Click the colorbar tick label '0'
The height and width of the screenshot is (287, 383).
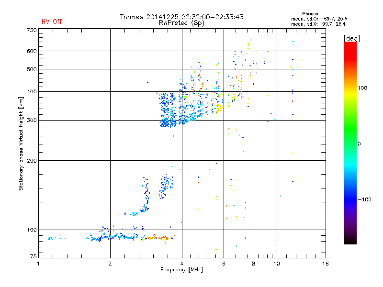click(x=359, y=144)
